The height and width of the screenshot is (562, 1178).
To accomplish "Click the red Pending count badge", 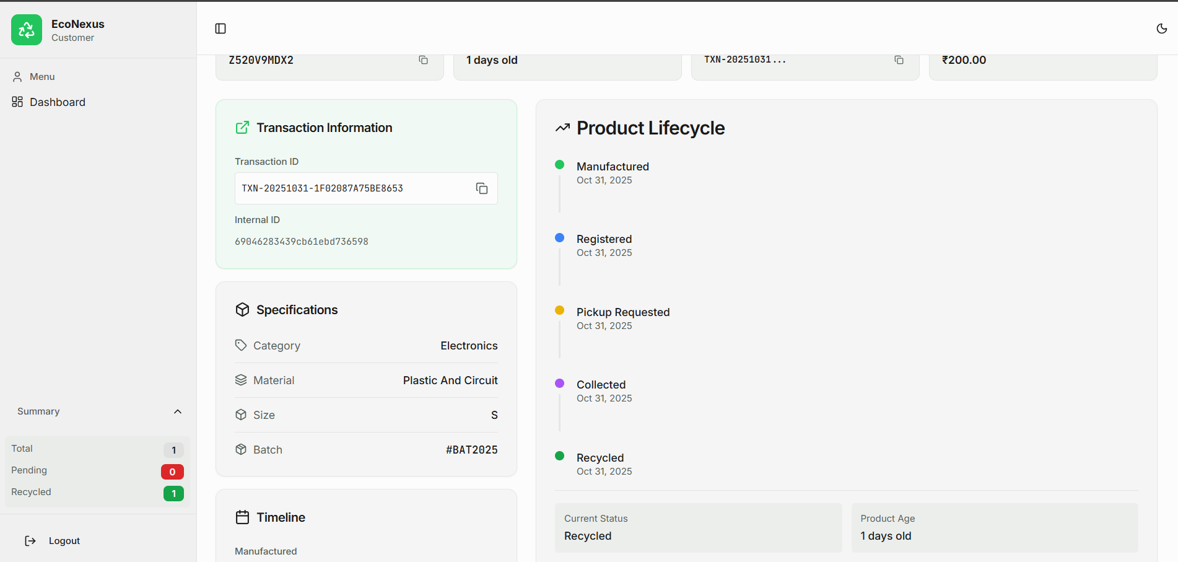I will tap(172, 472).
